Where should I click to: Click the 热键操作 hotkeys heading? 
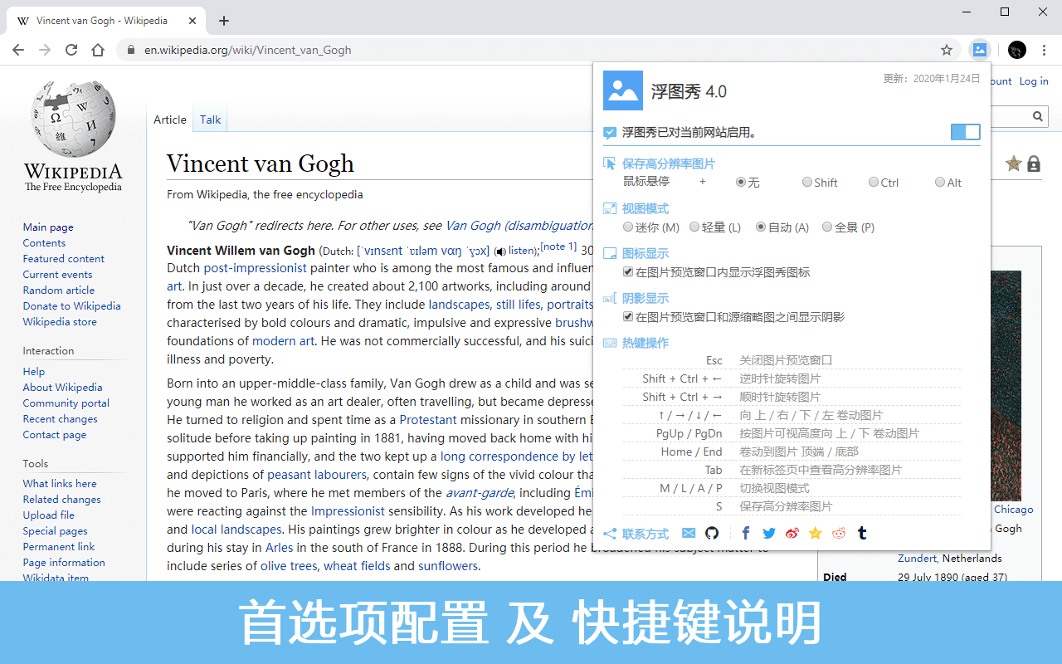[645, 343]
